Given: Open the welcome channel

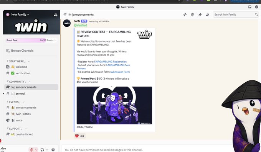Looking at the screenshot, I should click(31, 67).
